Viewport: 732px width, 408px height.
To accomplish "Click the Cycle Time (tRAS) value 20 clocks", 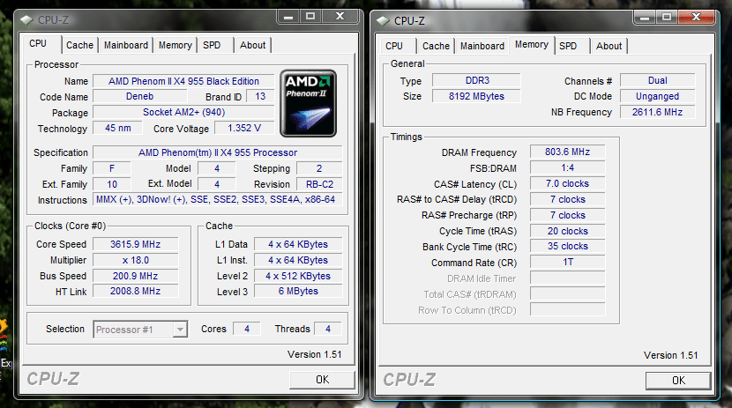I will (567, 231).
